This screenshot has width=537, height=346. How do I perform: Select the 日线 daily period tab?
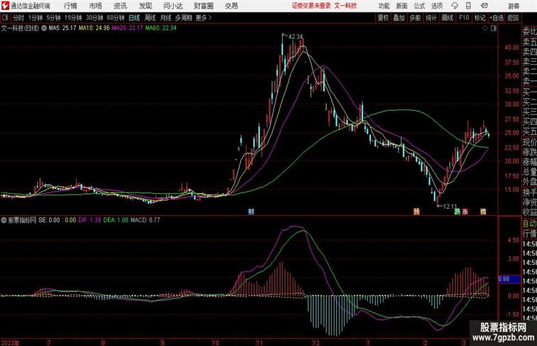click(x=134, y=18)
